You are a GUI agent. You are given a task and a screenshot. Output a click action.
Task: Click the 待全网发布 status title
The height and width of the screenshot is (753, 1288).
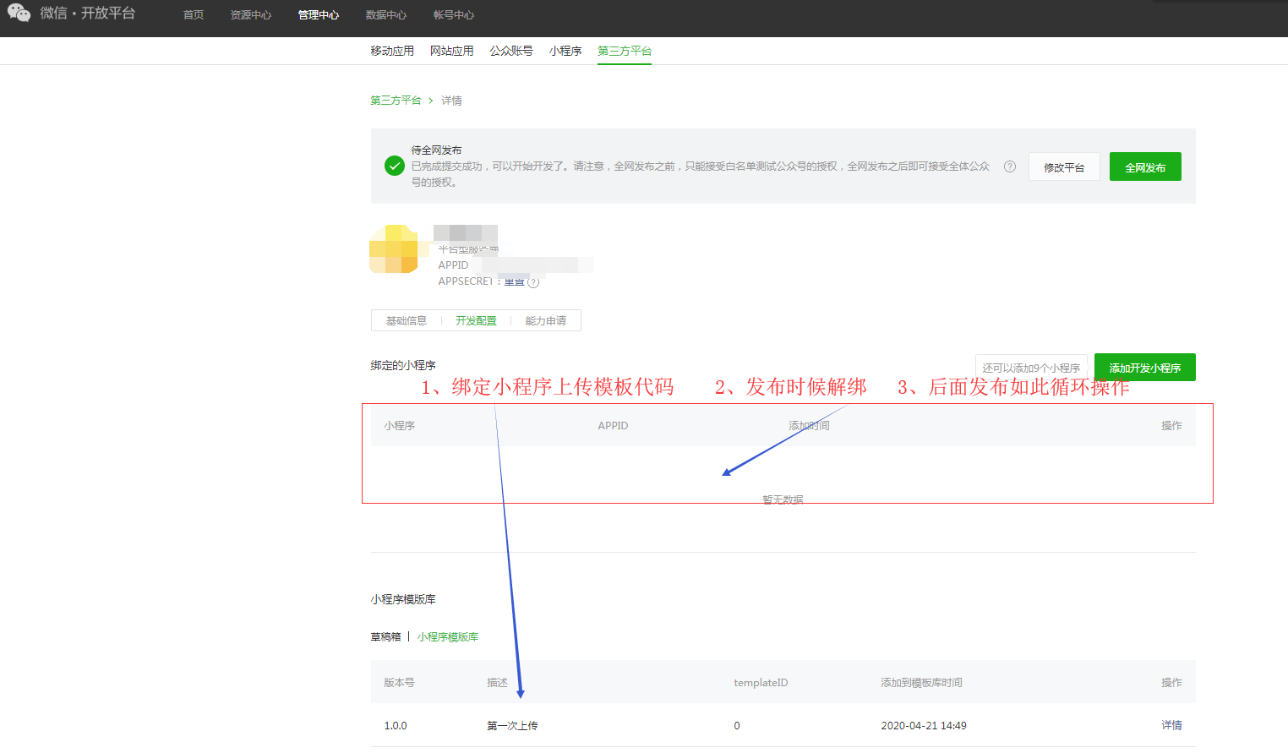coord(436,150)
